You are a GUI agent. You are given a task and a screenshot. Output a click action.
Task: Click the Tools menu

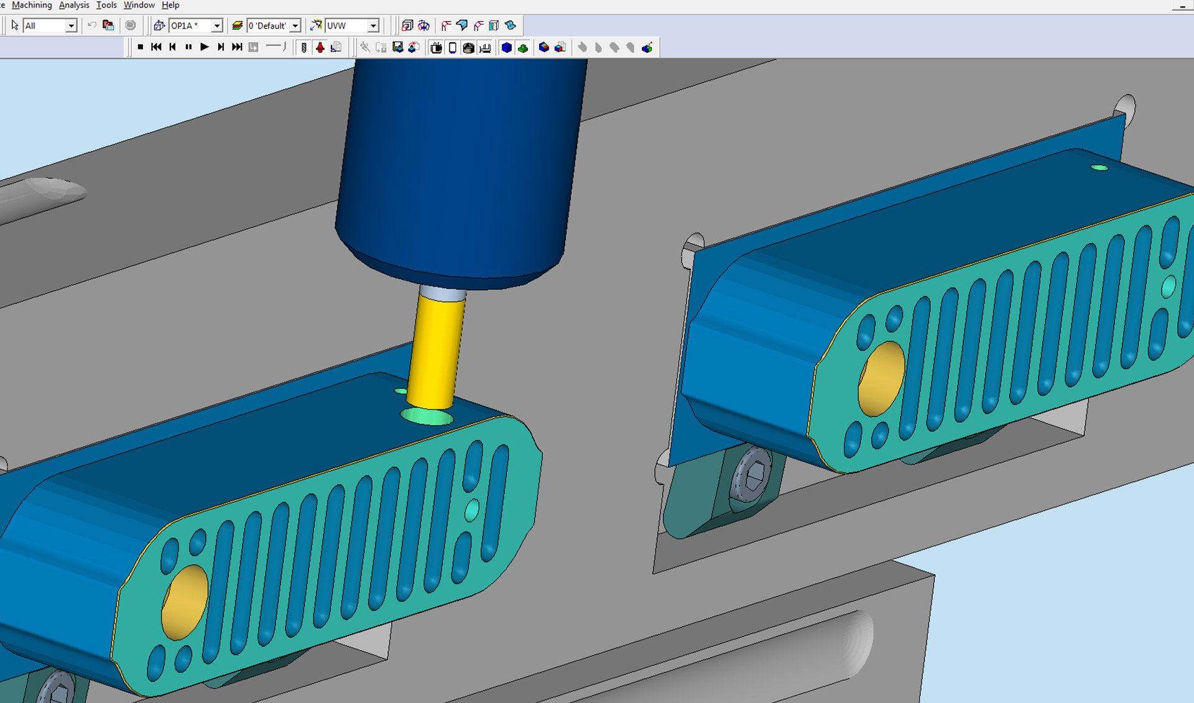(106, 5)
